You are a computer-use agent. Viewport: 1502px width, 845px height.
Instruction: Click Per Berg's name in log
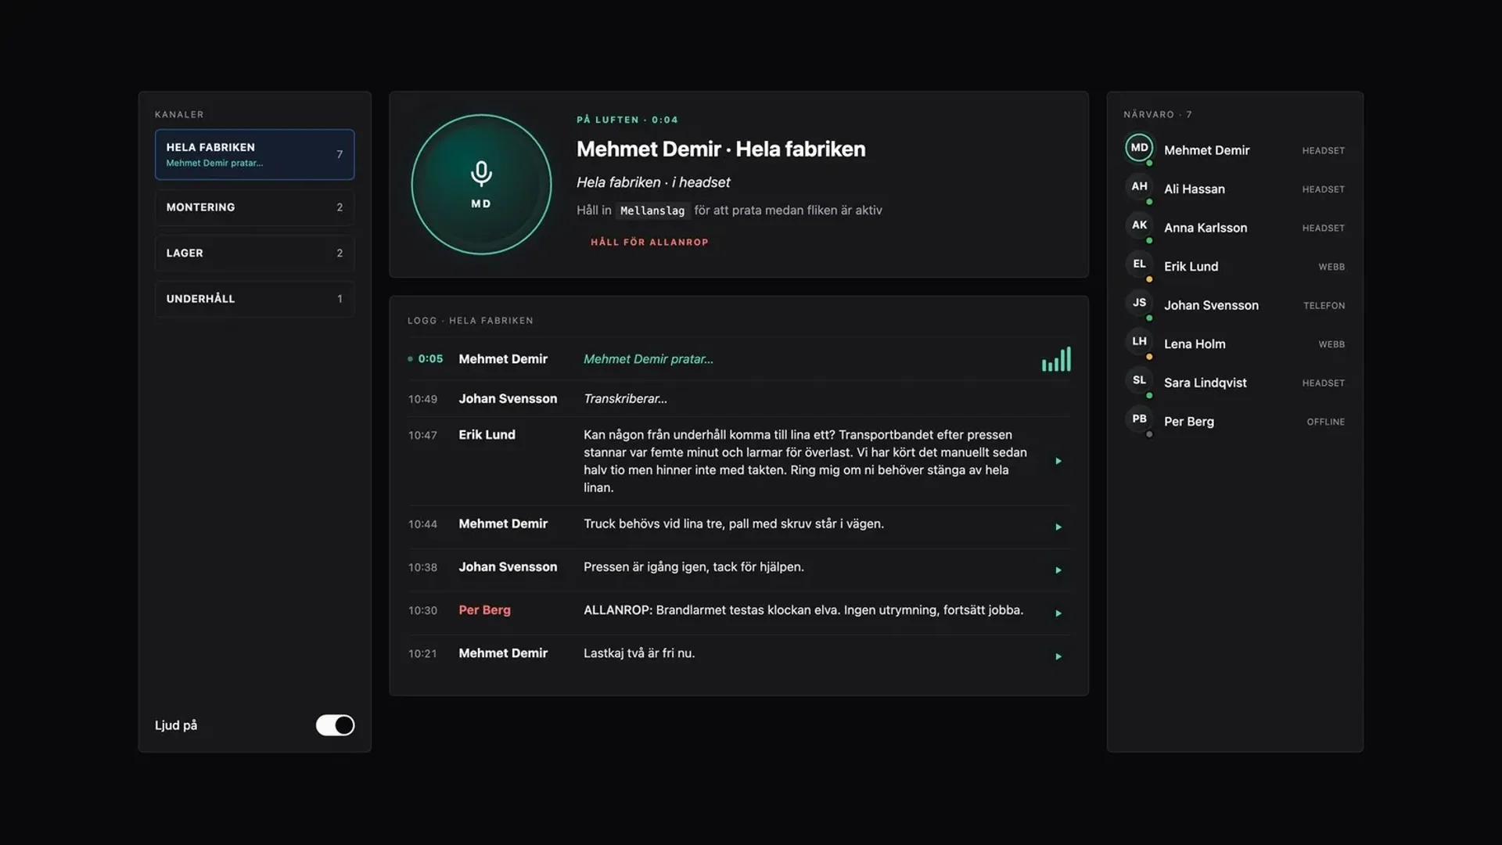484,610
